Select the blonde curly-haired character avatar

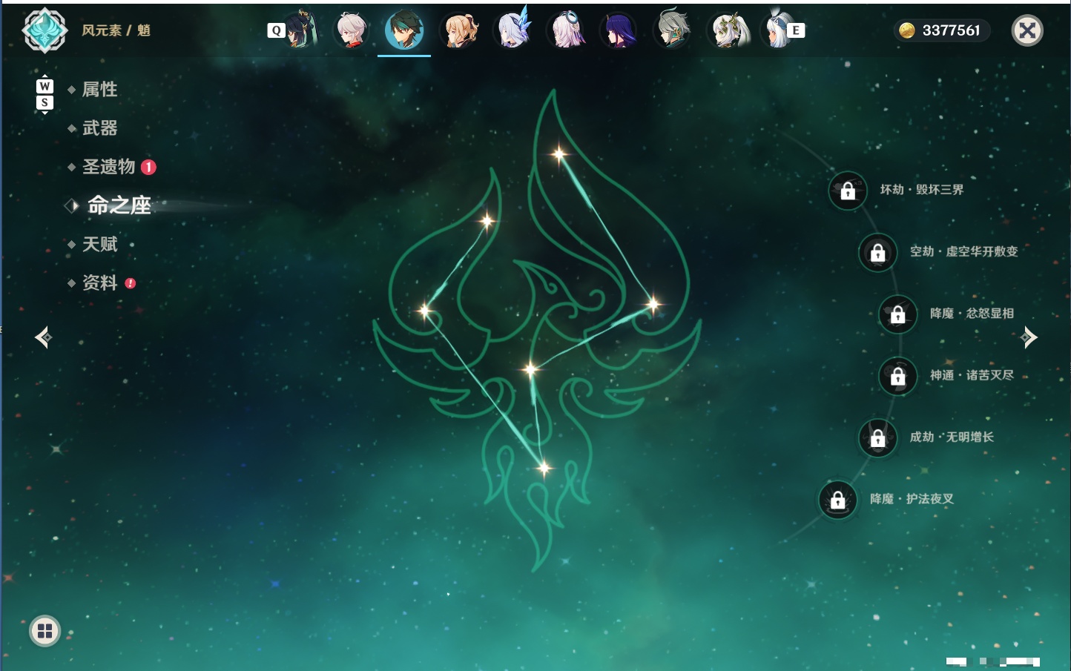tap(459, 30)
